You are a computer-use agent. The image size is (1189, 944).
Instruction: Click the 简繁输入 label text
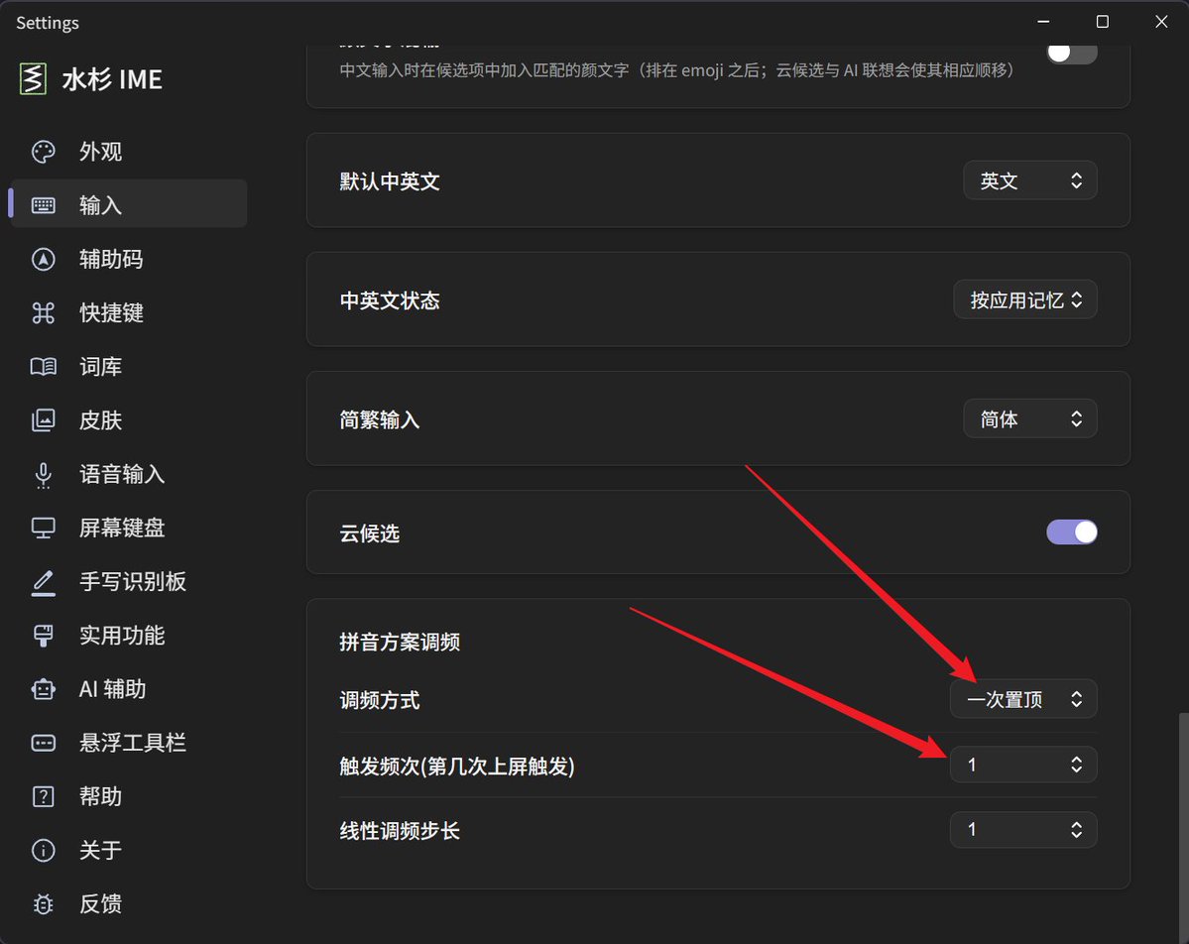tap(379, 420)
